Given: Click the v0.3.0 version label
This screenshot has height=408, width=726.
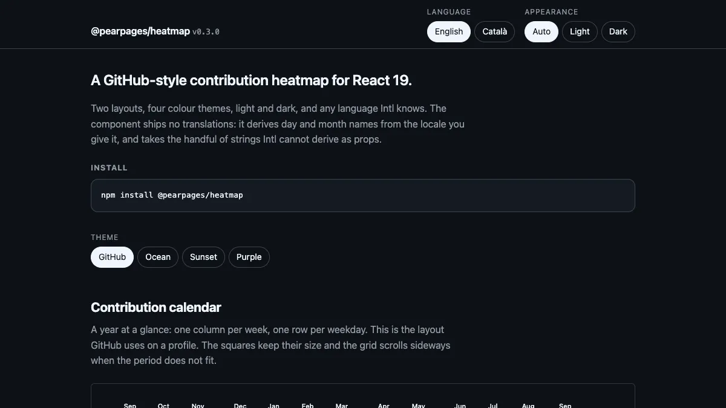Looking at the screenshot, I should [206, 31].
